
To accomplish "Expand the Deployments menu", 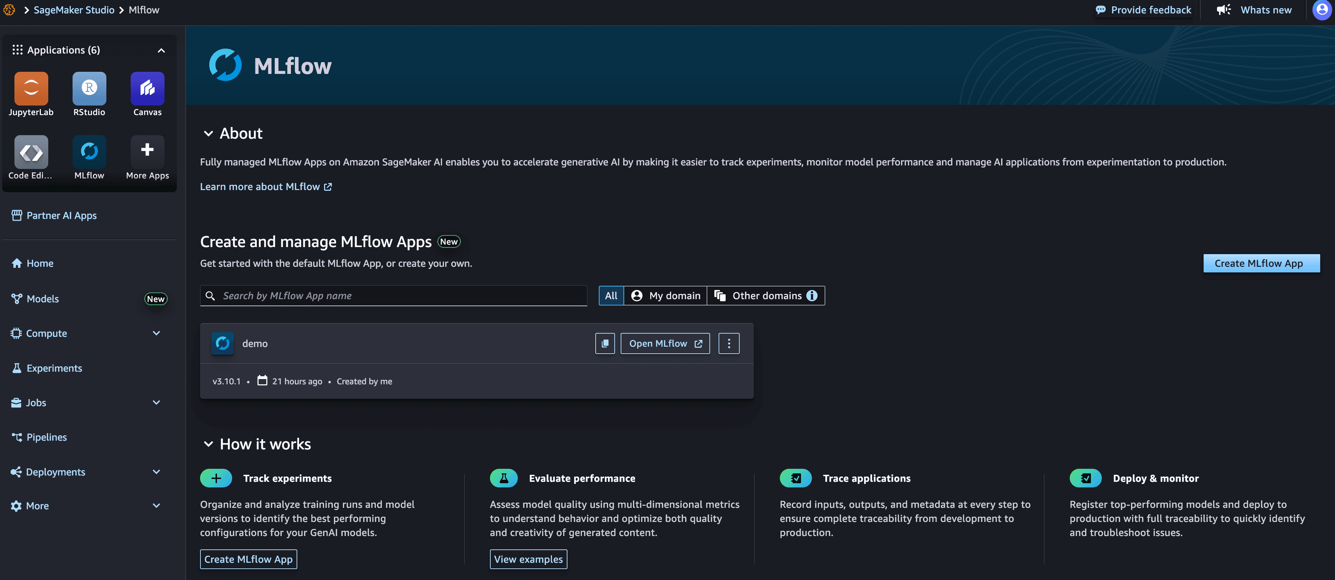I will 156,472.
